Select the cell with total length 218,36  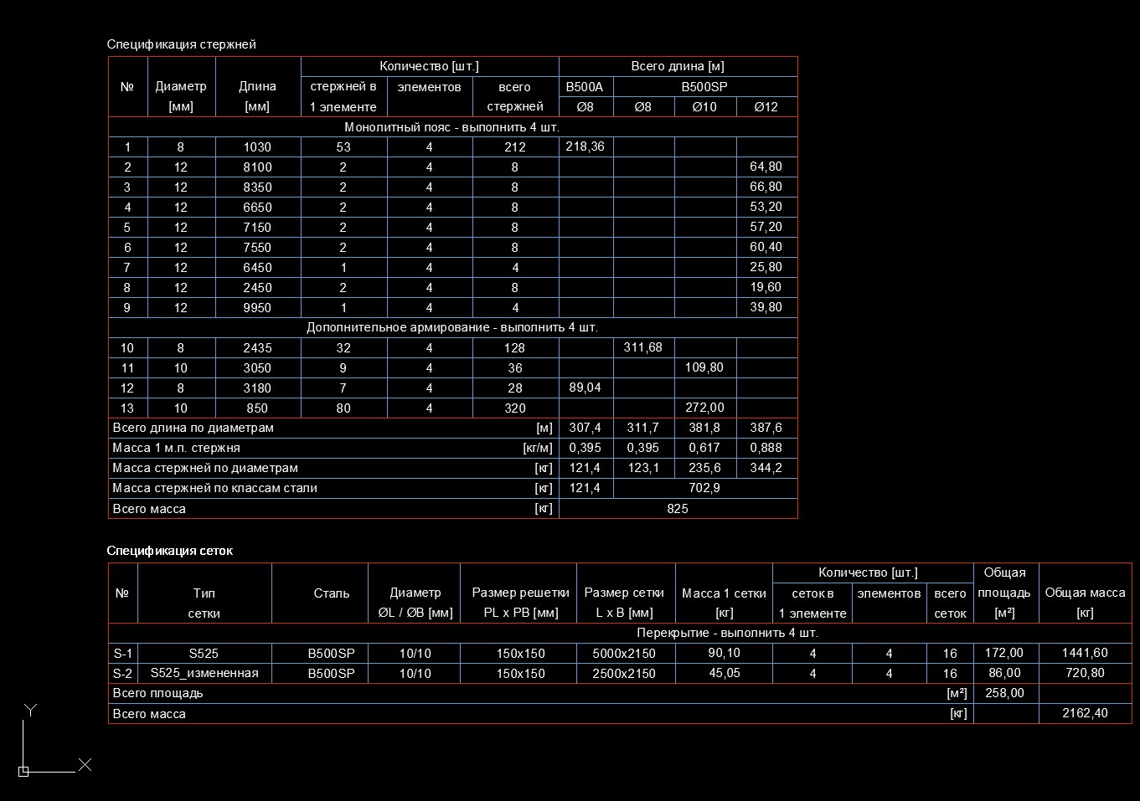[x=585, y=146]
